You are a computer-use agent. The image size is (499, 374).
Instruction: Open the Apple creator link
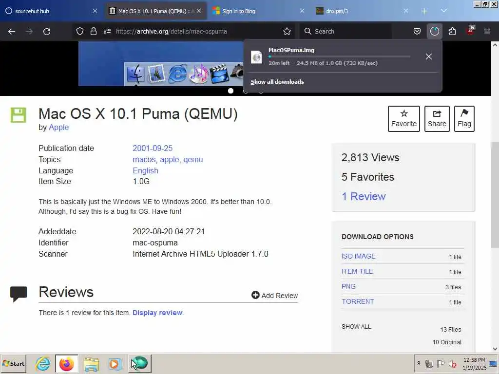pyautogui.click(x=59, y=127)
